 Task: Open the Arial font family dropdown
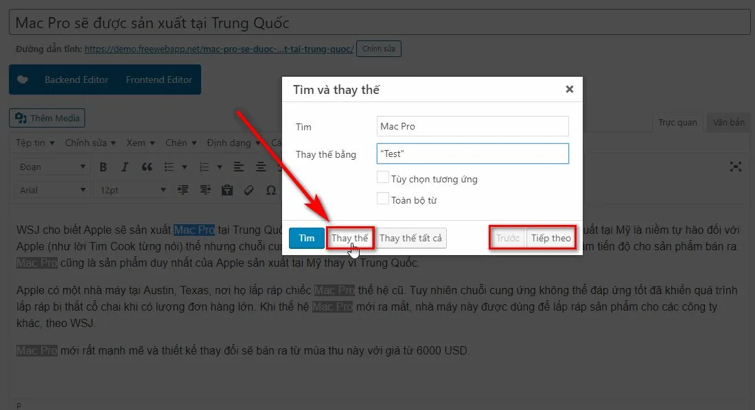pyautogui.click(x=51, y=190)
